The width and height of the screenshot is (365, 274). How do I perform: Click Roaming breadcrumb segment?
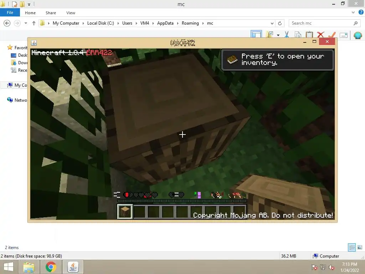tap(190, 23)
